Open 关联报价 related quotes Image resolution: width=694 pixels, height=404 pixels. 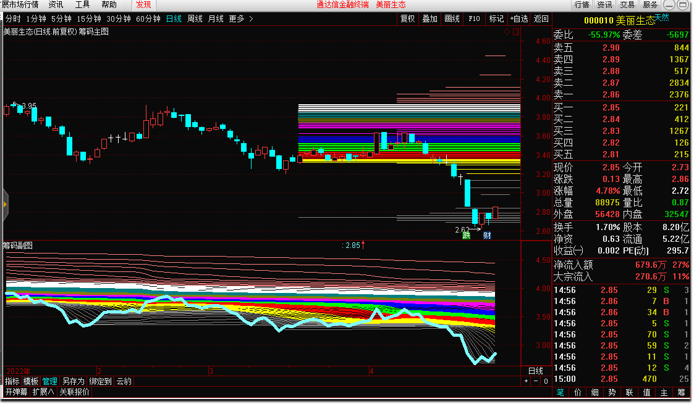point(74,392)
